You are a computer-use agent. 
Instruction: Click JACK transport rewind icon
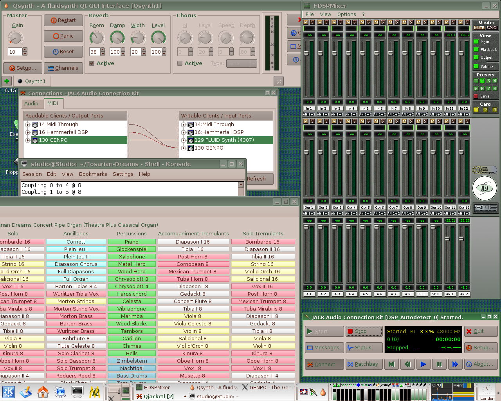(x=407, y=364)
